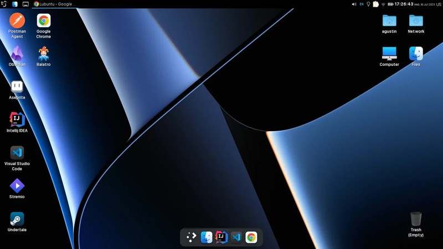Select the Trash (Empty) icon
This screenshot has width=443, height=249.
point(416,224)
